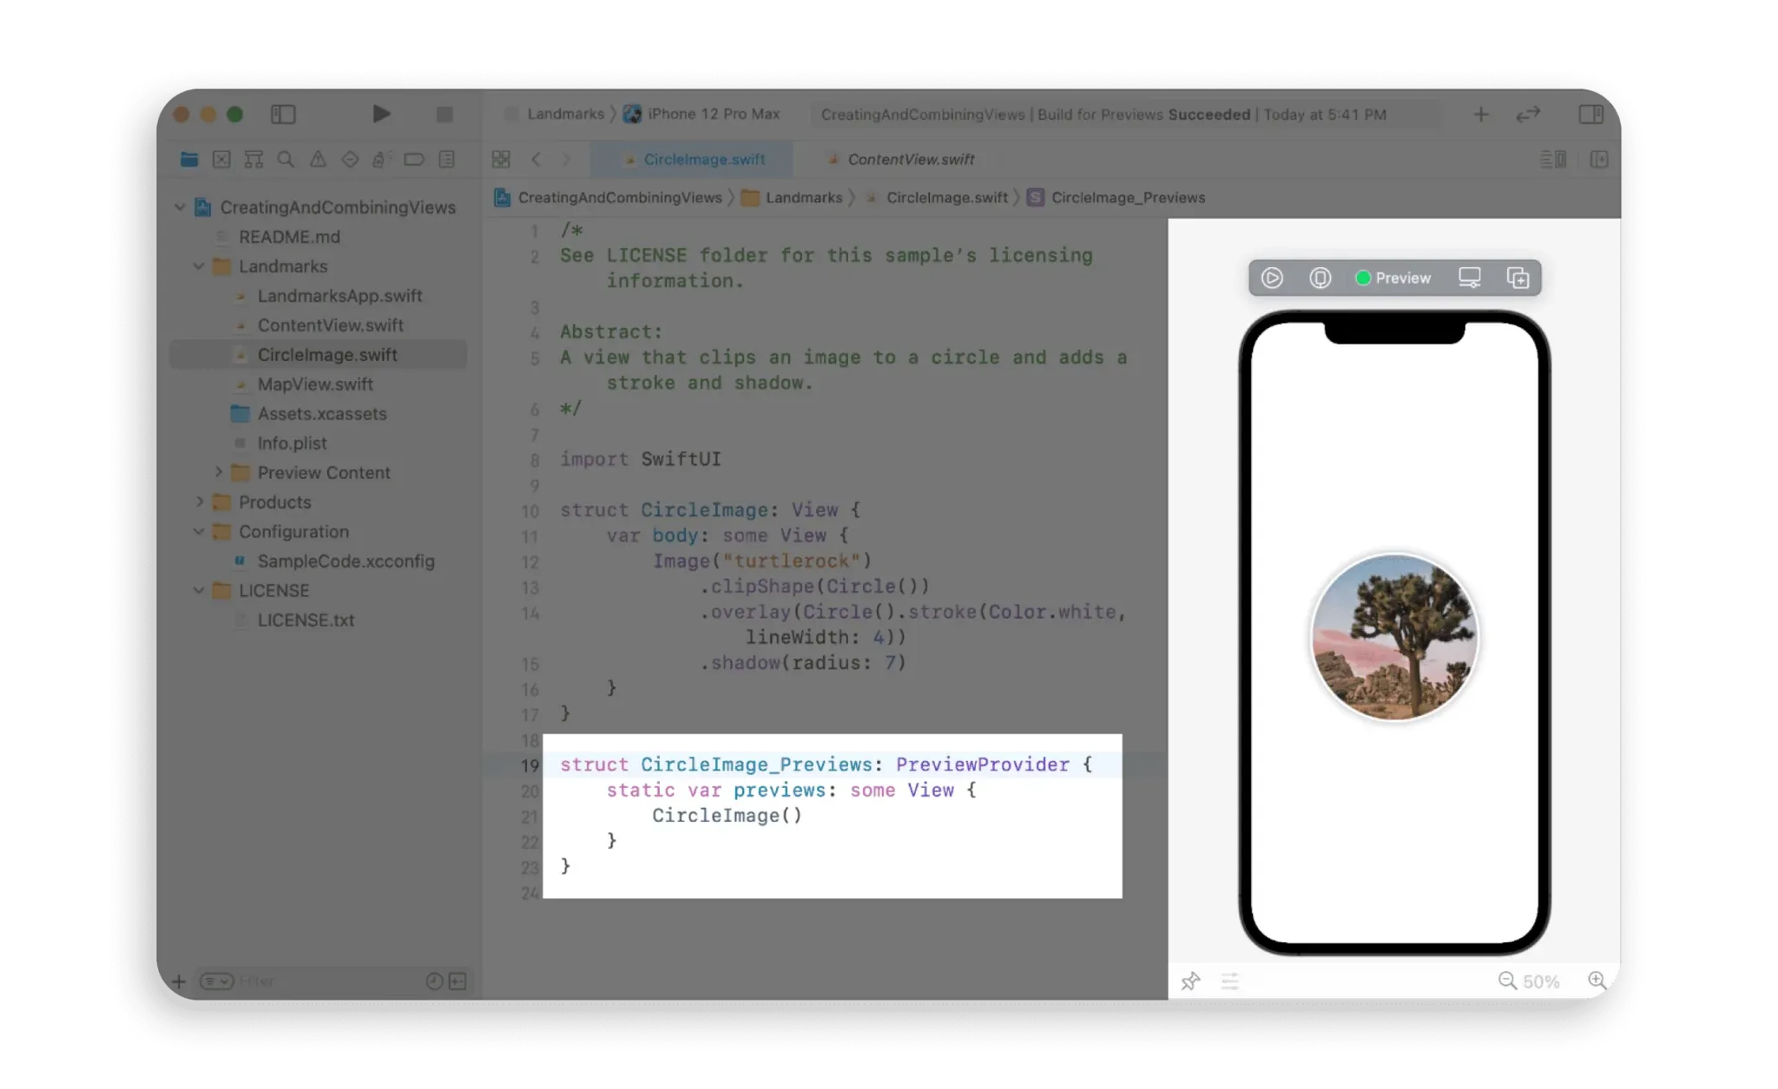This screenshot has width=1778, height=1089.
Task: Zoom in with the plus magnifier
Action: click(1597, 981)
